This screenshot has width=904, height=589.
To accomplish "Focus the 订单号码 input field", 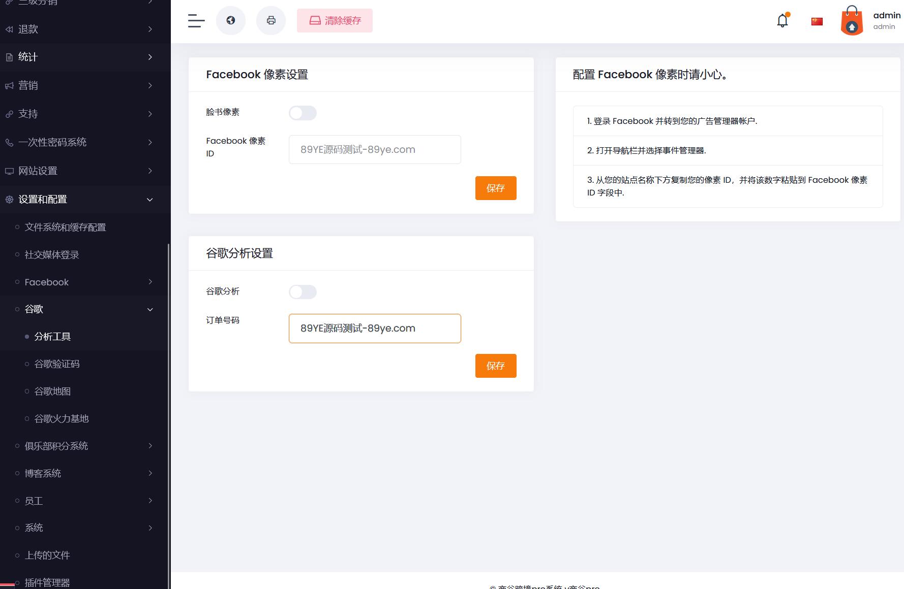I will click(375, 329).
